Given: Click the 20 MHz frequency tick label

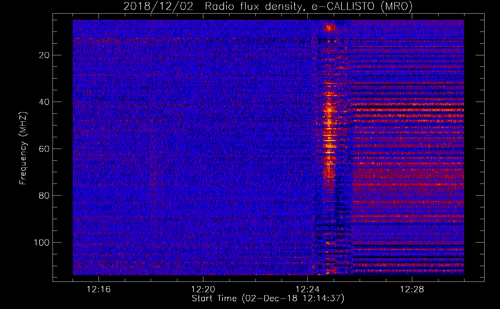Looking at the screenshot, I should coord(44,55).
